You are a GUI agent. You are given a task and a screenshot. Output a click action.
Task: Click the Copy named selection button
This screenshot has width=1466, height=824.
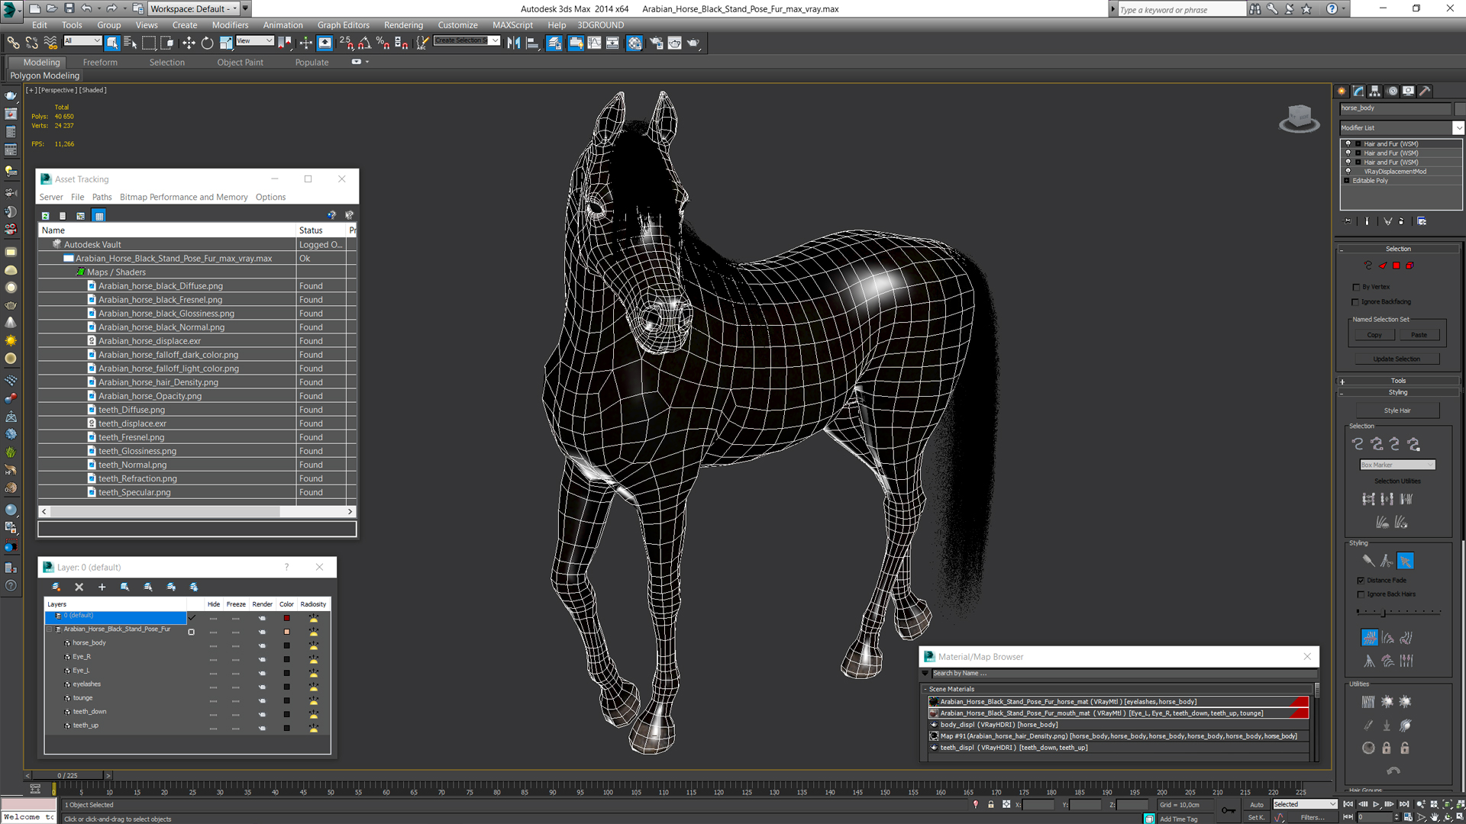click(x=1374, y=335)
